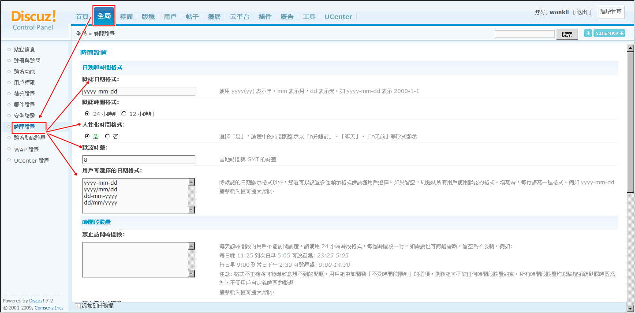635x313 pixels.
Task: Click 禁止訪問時間段 textarea scroll-up arrow
Action: [x=191, y=246]
